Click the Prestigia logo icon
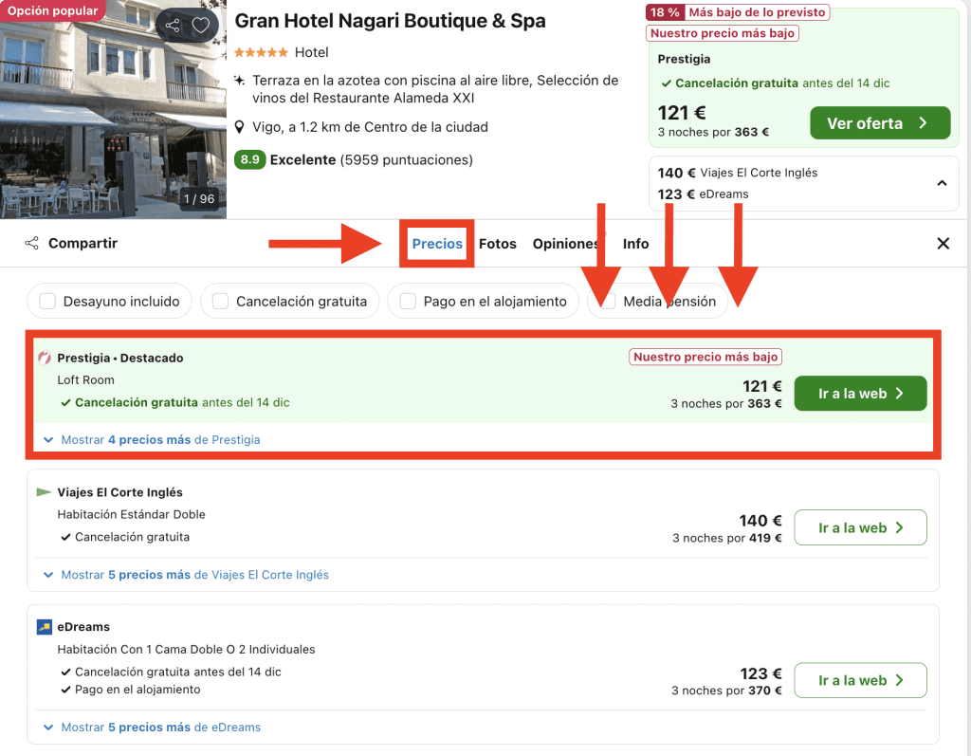 (44, 359)
